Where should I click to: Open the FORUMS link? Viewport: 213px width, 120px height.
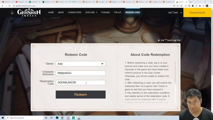[x=106, y=12]
